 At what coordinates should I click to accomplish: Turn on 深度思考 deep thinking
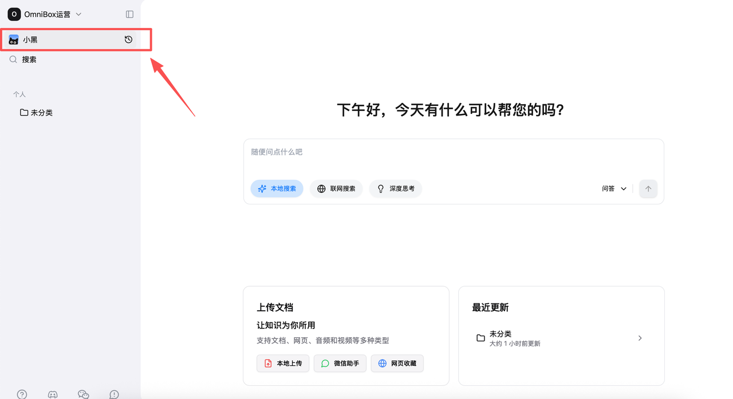click(x=396, y=188)
